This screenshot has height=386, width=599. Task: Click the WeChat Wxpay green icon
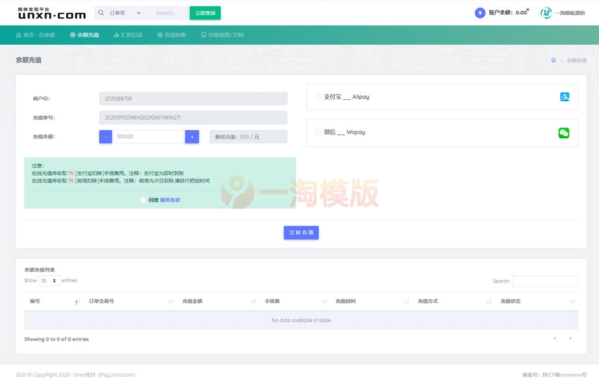(x=565, y=132)
